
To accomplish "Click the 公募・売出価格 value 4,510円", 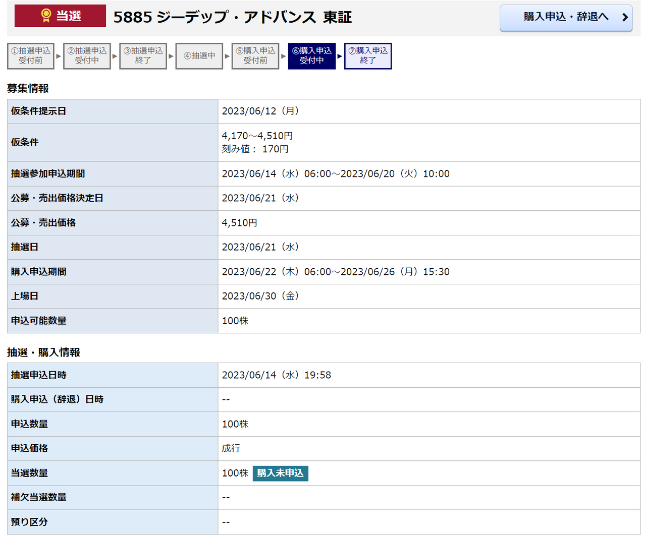I will (x=240, y=223).
